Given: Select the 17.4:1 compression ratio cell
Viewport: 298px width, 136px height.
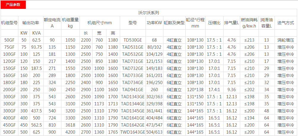Looking at the screenshot, I should tap(214, 90).
